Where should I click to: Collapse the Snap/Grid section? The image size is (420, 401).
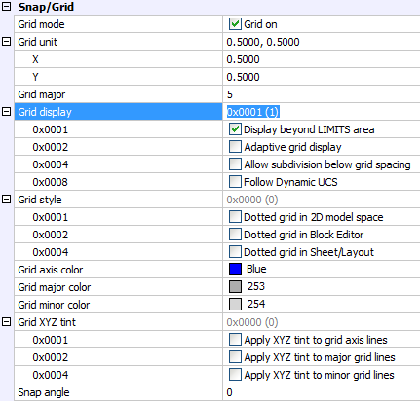tap(7, 7)
